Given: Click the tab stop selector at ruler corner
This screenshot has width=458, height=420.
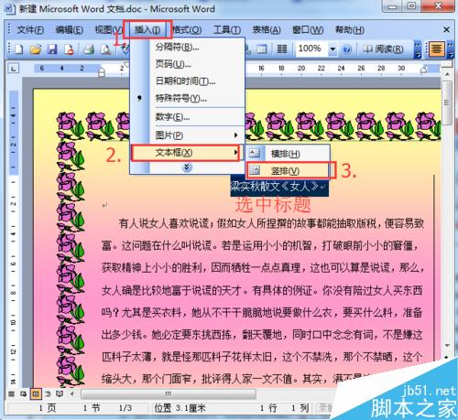Looking at the screenshot, I should tap(14, 69).
